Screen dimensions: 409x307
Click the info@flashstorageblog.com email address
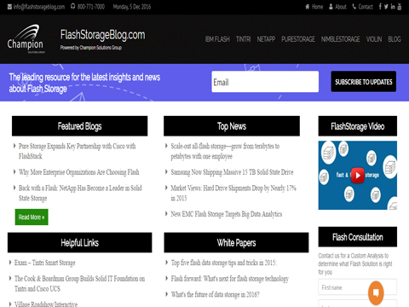coord(36,7)
